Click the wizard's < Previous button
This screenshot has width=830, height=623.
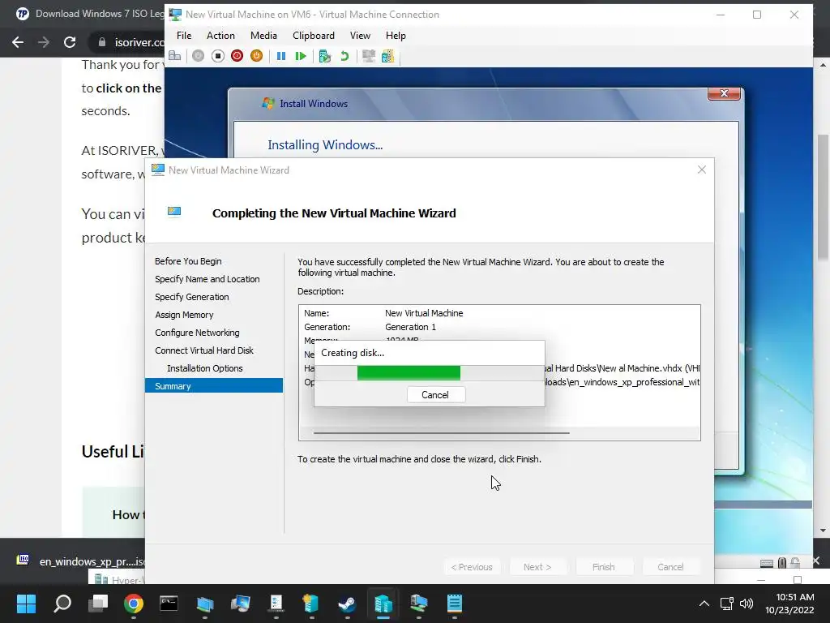point(471,567)
